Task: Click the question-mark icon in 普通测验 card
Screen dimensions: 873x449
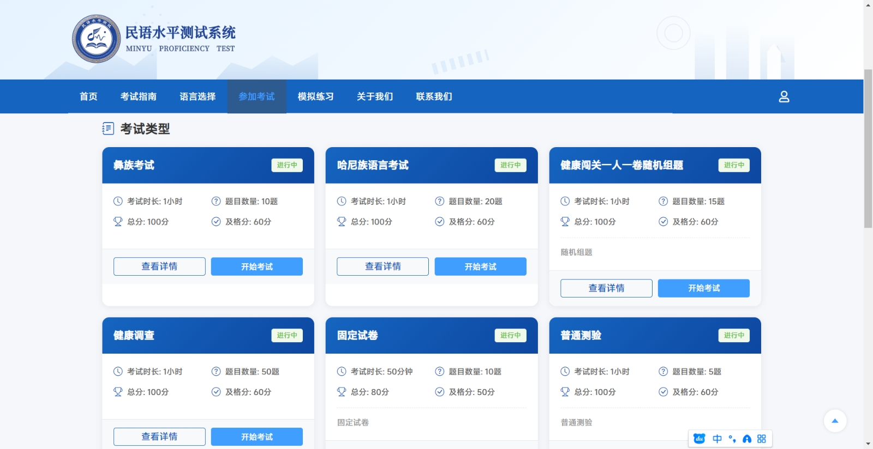Action: tap(663, 372)
